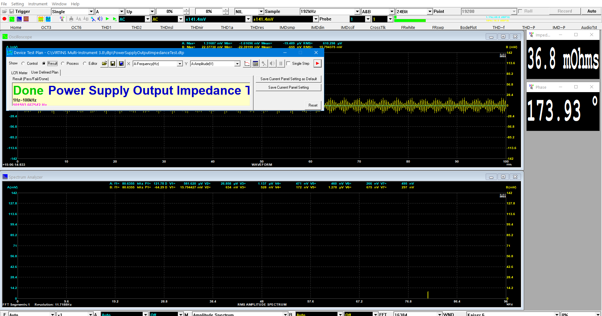Select the Process radio button
The image size is (602, 316).
(63, 64)
